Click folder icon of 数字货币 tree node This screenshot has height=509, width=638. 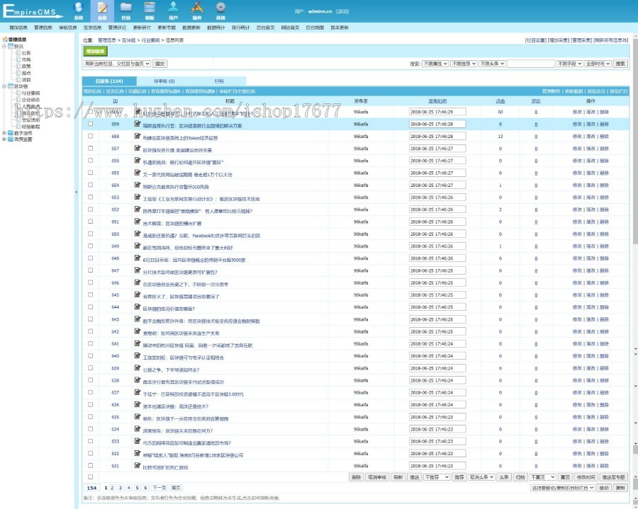coord(11,133)
